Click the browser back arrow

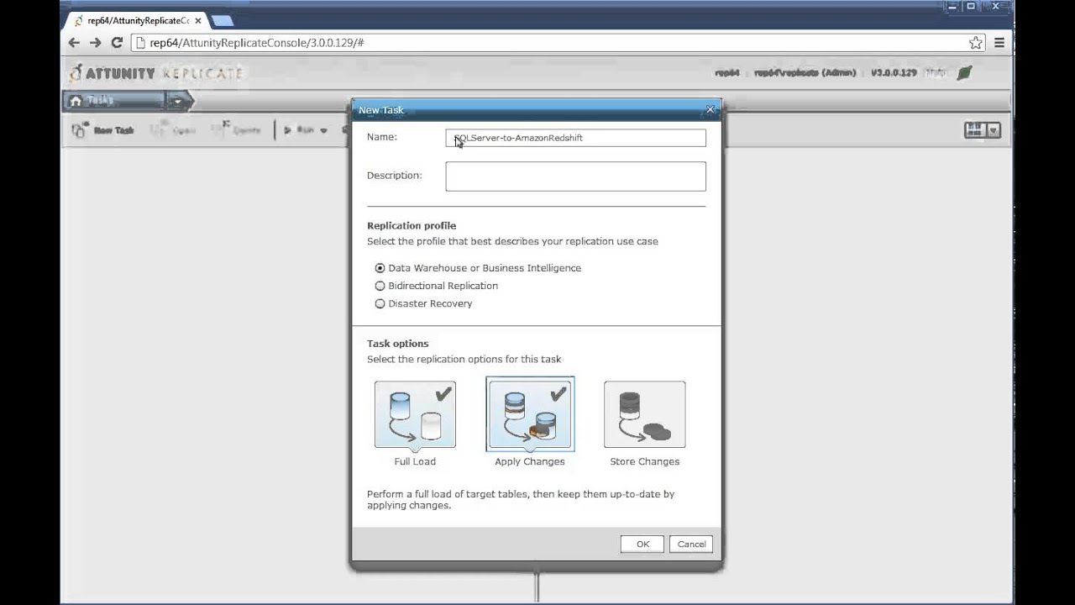click(x=74, y=42)
